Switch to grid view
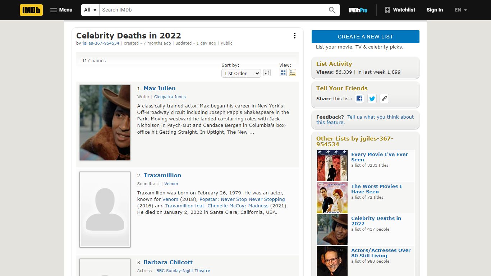This screenshot has height=276, width=491. point(283,73)
